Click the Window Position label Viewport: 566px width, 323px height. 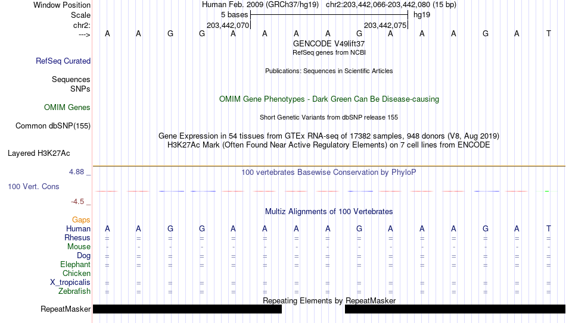pos(62,5)
